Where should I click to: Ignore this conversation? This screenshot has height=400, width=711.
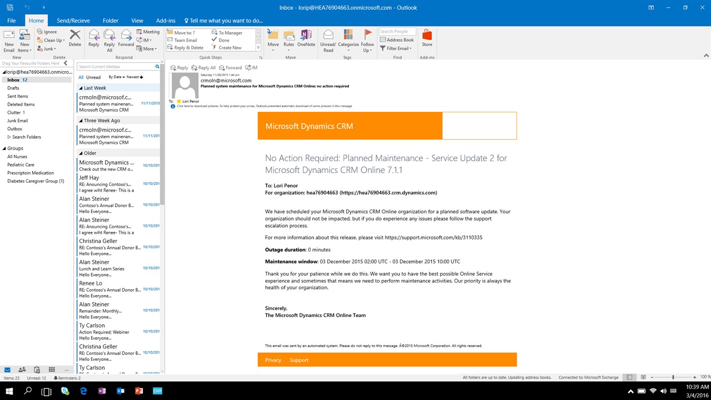pos(47,32)
